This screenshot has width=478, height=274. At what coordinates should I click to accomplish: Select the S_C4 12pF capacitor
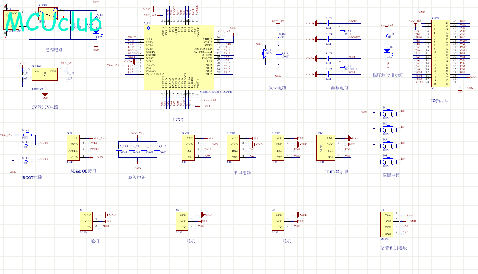tap(328, 39)
